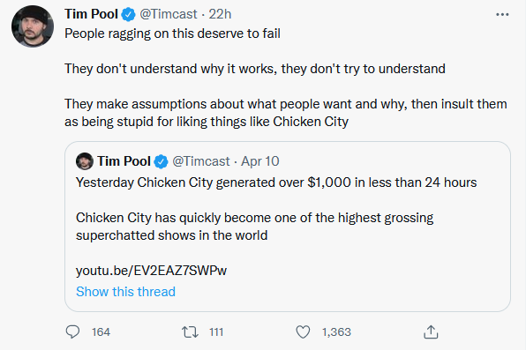Open the small avatar in the quoted tweet
The width and height of the screenshot is (526, 350).
(x=85, y=161)
